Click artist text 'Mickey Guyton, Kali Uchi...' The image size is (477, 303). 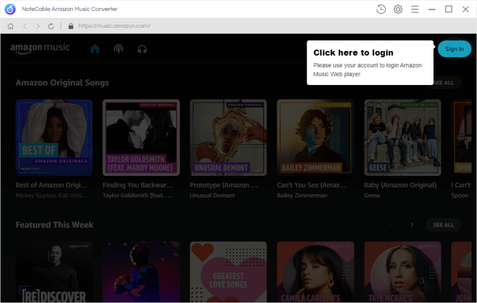coord(51,196)
